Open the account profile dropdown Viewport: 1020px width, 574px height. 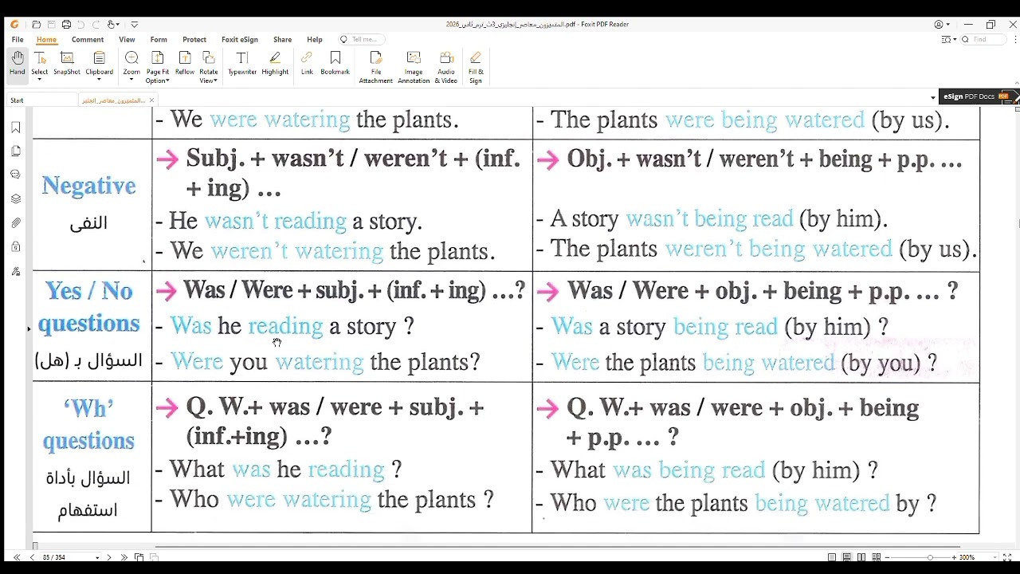941,25
